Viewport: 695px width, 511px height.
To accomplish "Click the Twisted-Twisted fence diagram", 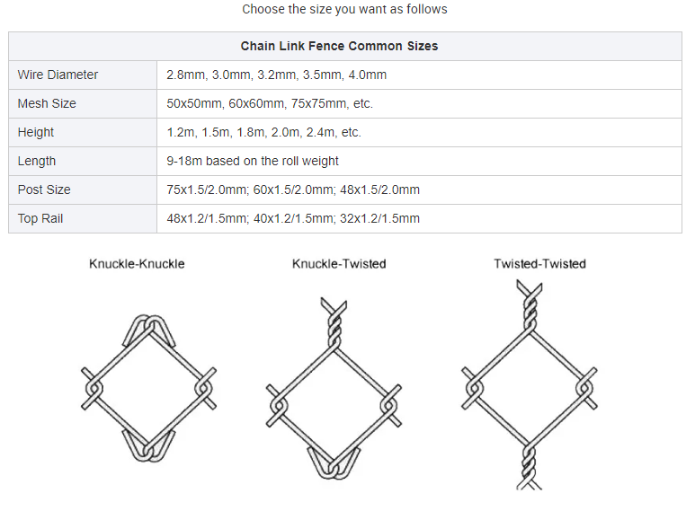I will pyautogui.click(x=530, y=384).
